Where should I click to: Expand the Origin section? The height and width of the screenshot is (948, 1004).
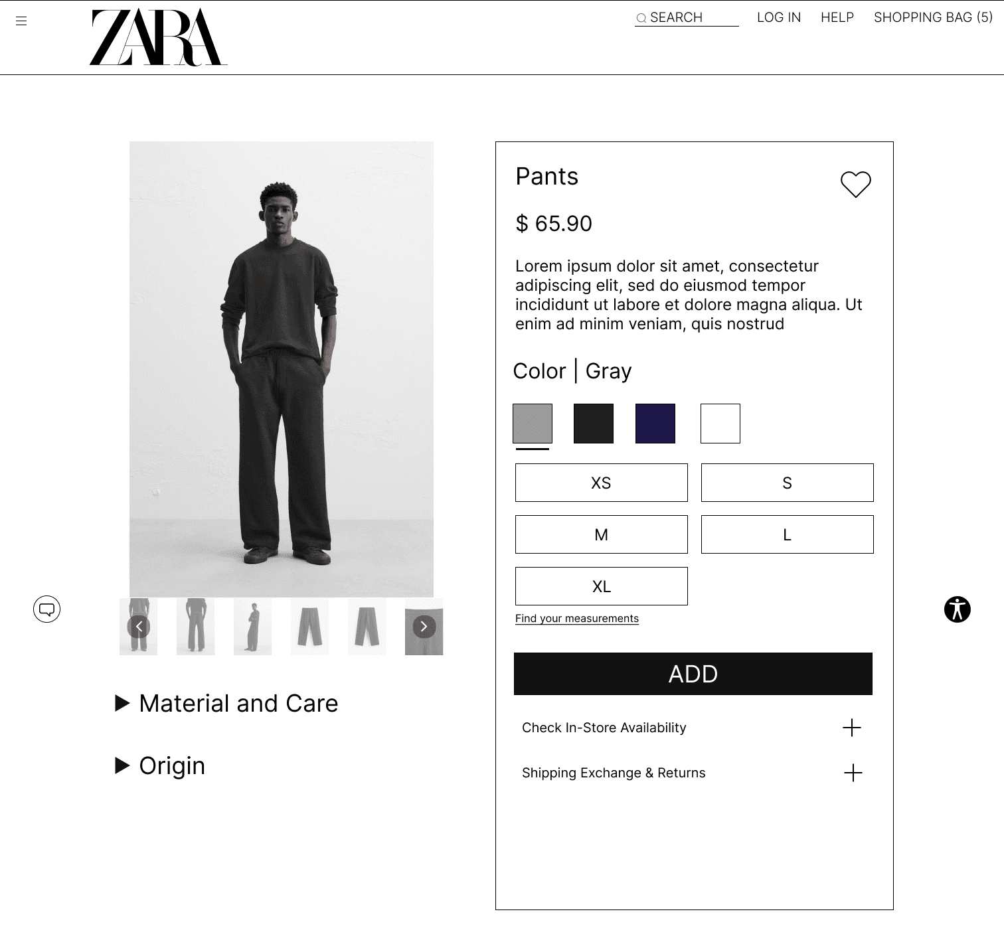tap(160, 765)
